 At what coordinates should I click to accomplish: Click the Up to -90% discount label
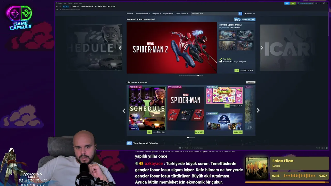tap(238, 132)
